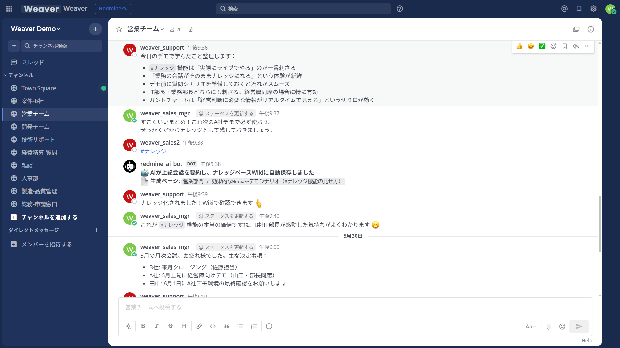Open add reaction emoji picker

pos(553,46)
